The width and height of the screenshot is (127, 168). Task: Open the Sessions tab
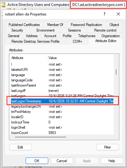[x=74, y=30]
